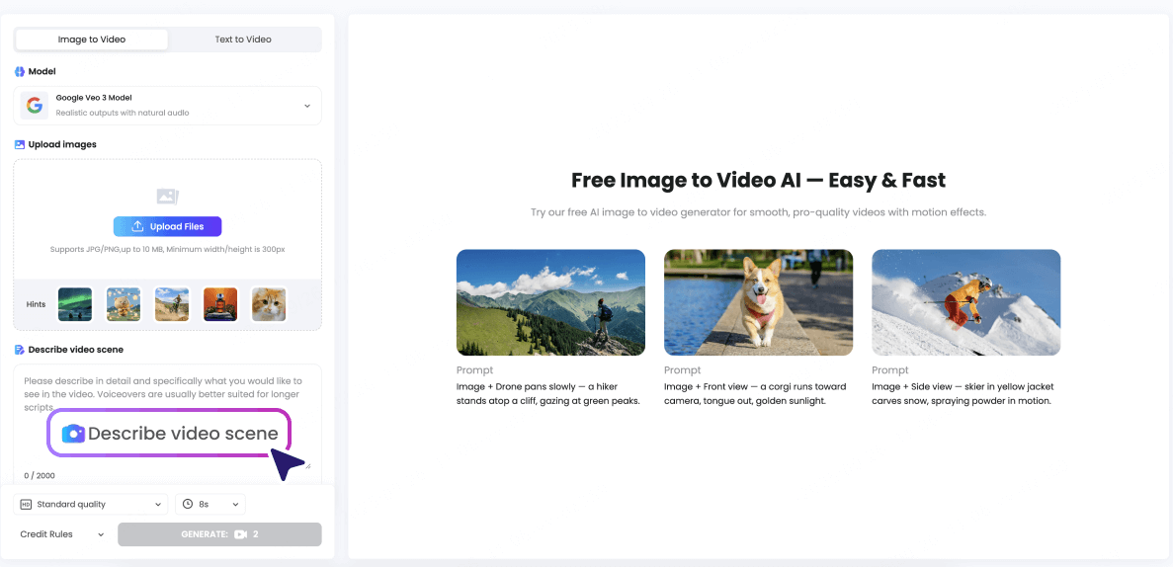
Task: Expand the Credit Rules section
Action: pyautogui.click(x=61, y=534)
